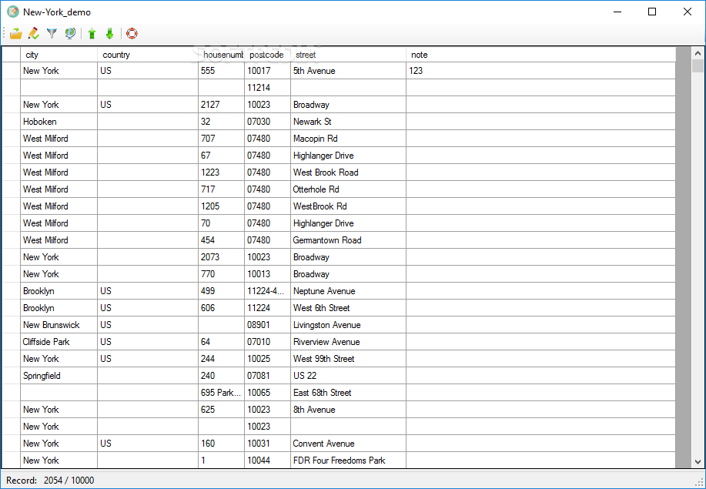Image resolution: width=706 pixels, height=489 pixels.
Task: Select the FDR Four Freedoms Park cell
Action: (348, 461)
